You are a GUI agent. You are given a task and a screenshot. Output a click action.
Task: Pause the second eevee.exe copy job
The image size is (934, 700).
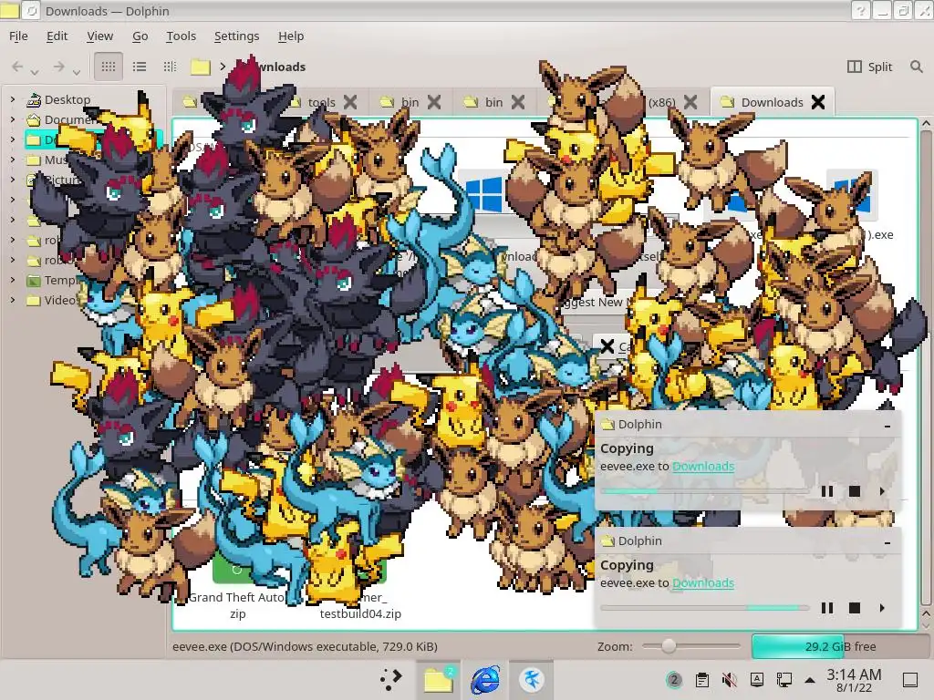(826, 608)
